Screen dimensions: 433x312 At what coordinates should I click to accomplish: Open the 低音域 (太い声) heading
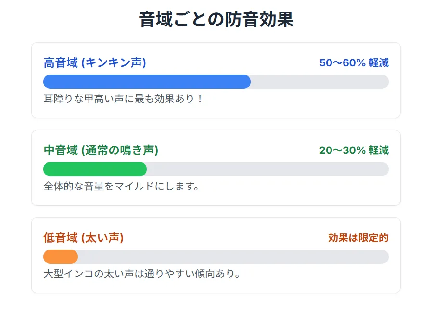click(x=84, y=238)
